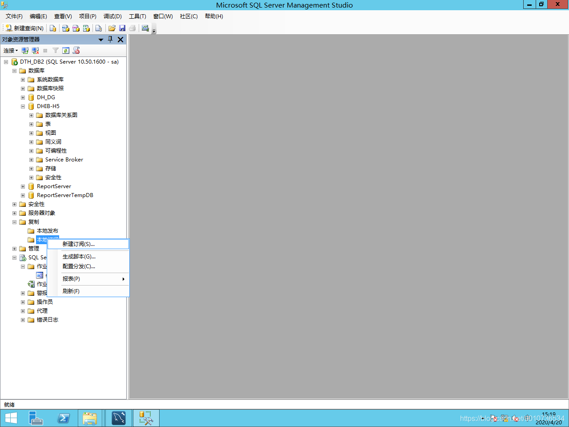Click the Analysis Services MDX Query icon
569x427 pixels.
[66, 28]
